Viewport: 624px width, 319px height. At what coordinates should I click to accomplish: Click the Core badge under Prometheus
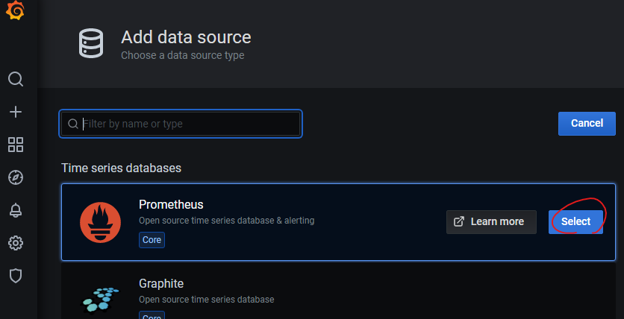click(152, 240)
